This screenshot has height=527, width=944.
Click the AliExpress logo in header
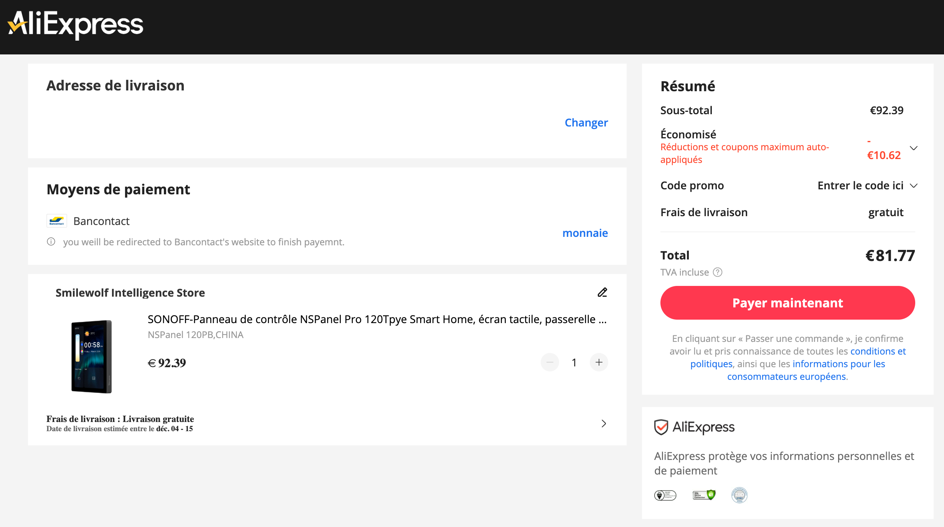(x=76, y=25)
